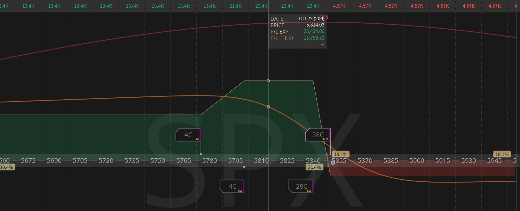
Task: Click the blue current price marker dot
Action: (333, 162)
